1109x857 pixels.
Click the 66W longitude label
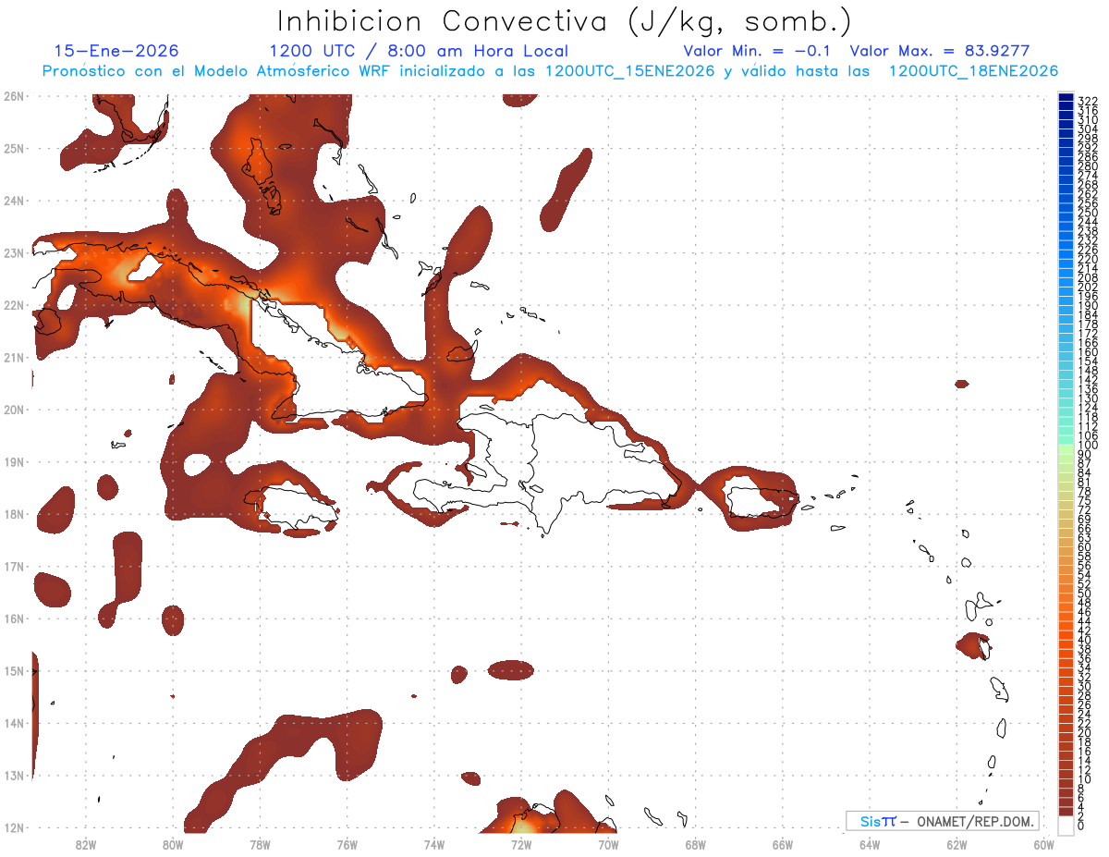click(783, 844)
